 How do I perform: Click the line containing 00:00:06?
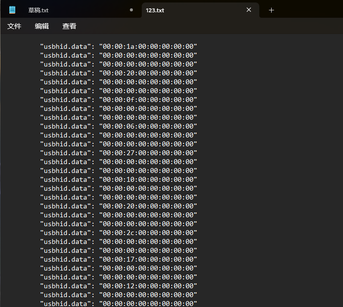(119, 126)
